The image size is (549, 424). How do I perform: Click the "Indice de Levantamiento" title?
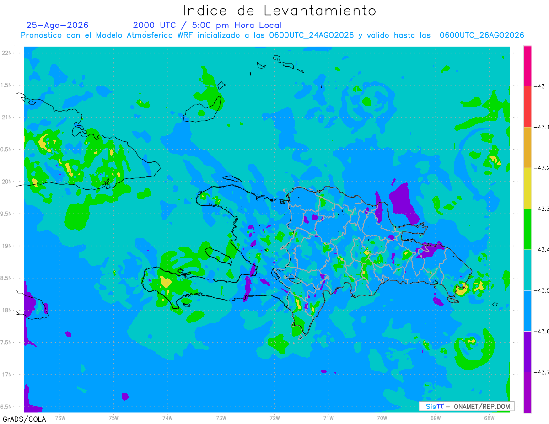(280, 10)
